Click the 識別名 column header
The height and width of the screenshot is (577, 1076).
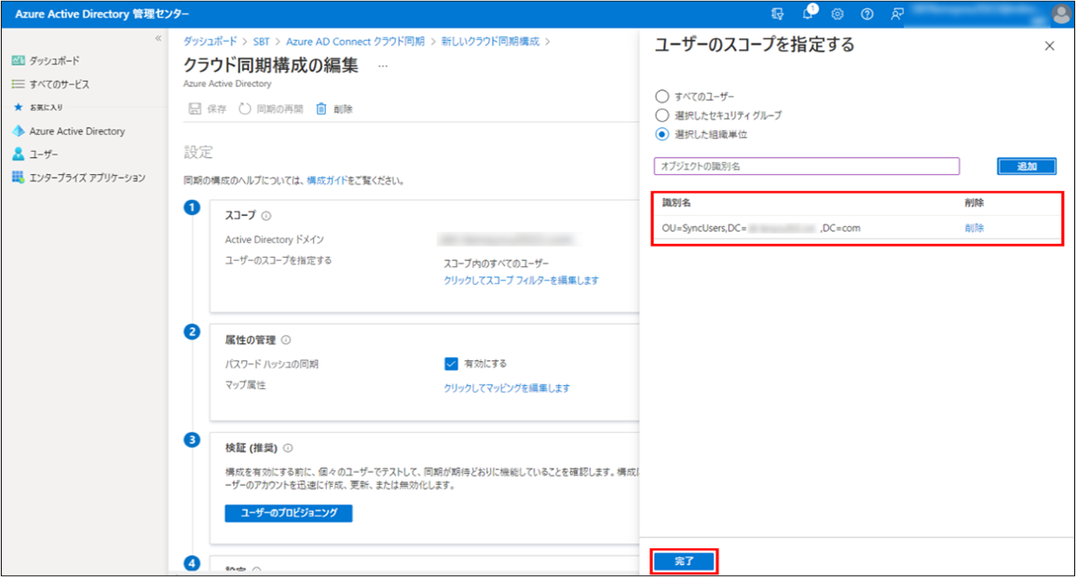(676, 203)
